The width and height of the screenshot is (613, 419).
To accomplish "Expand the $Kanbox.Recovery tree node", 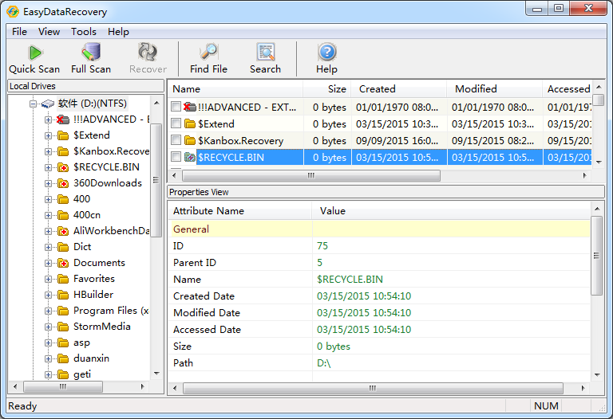I will tap(48, 152).
